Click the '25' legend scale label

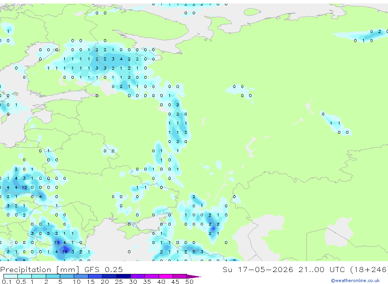click(x=119, y=282)
